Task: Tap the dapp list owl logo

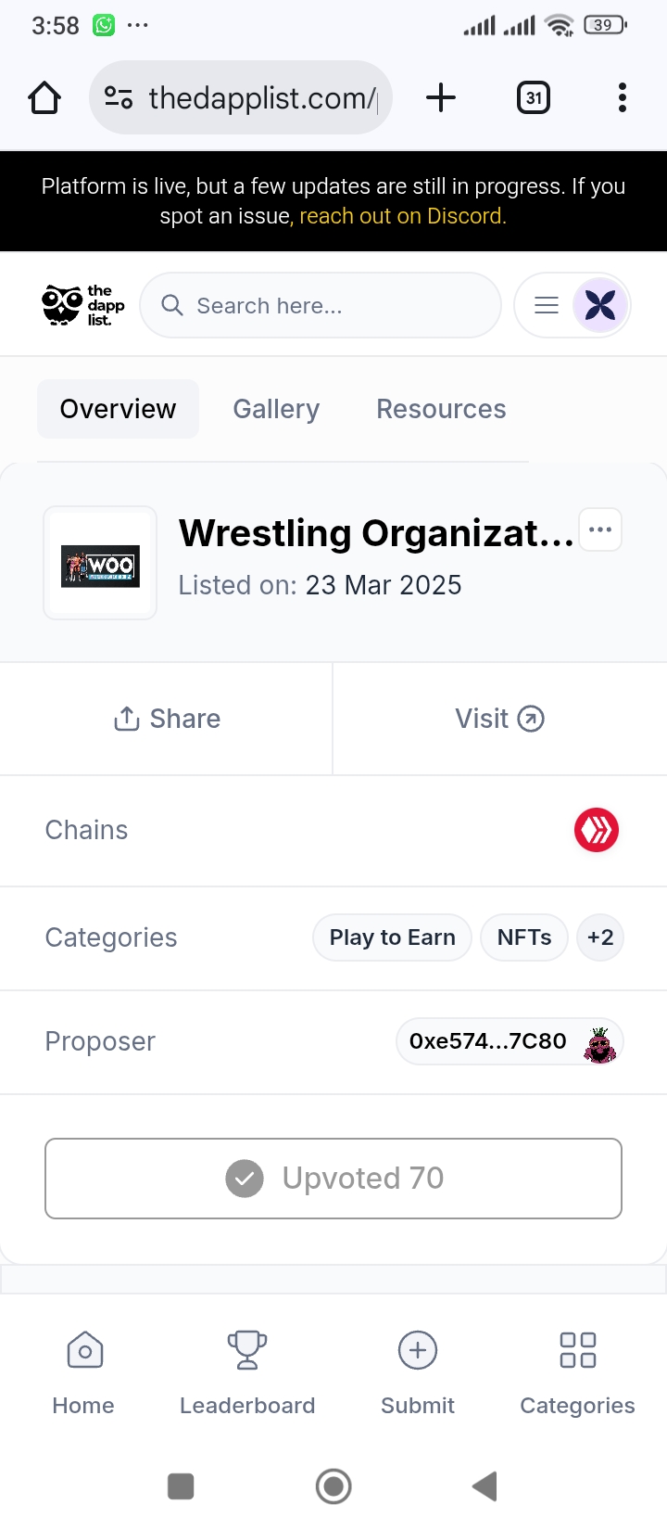Action: tap(83, 305)
